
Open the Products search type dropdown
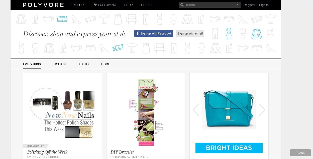237,5
